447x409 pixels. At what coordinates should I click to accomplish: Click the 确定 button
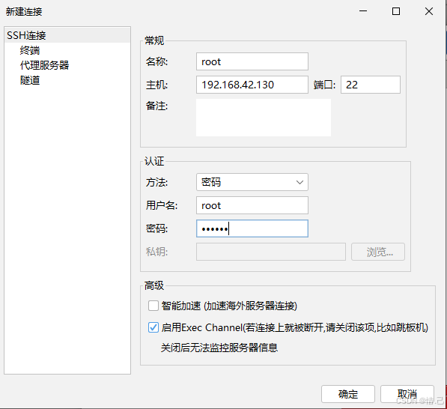tap(348, 394)
